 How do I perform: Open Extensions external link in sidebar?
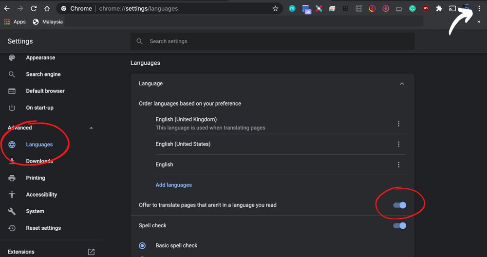91,252
